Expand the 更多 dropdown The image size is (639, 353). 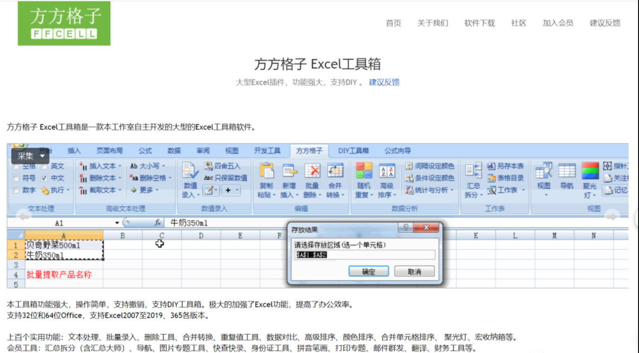[144, 190]
